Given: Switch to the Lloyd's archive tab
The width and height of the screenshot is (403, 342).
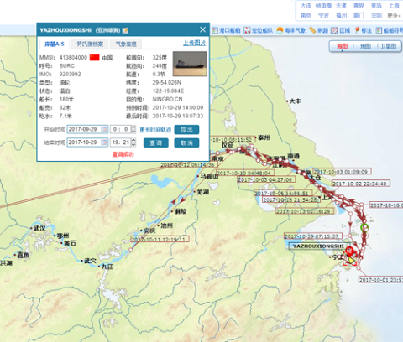Looking at the screenshot, I should click(x=90, y=44).
